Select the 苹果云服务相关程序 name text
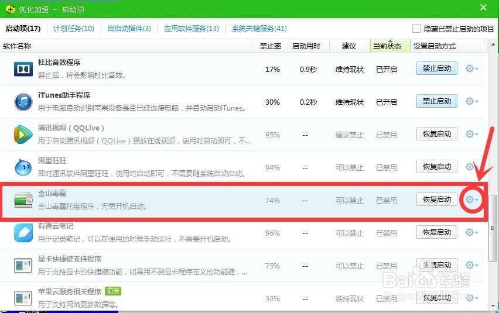 70,291
